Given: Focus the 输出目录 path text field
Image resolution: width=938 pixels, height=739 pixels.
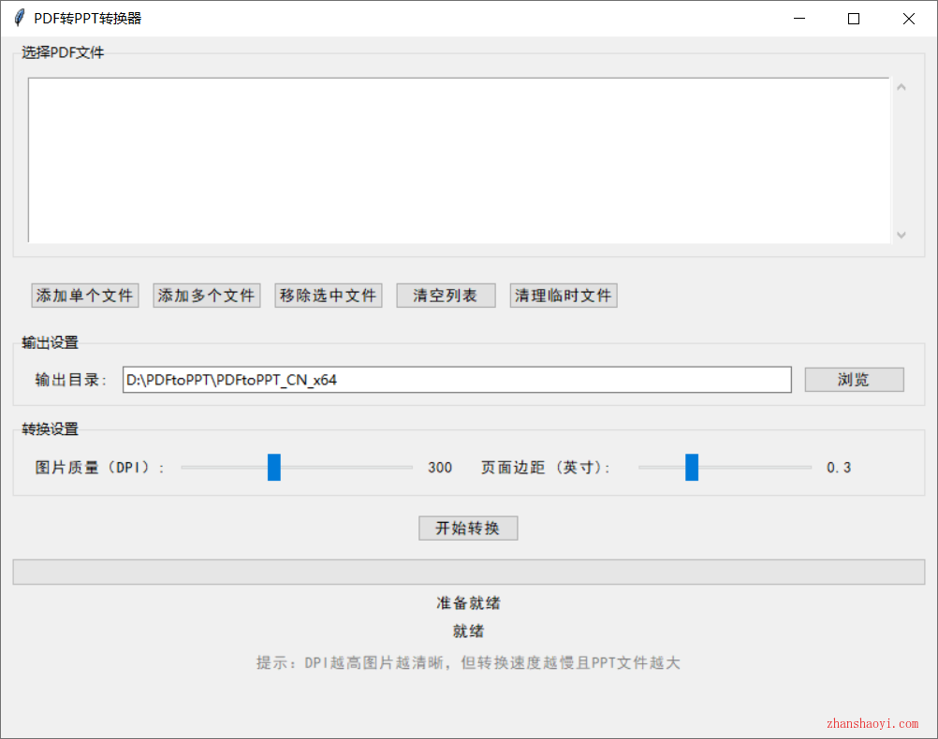Looking at the screenshot, I should point(457,380).
